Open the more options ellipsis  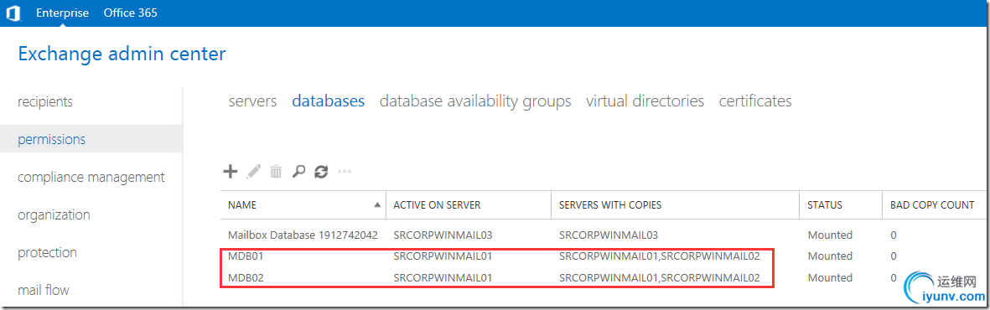pos(344,171)
